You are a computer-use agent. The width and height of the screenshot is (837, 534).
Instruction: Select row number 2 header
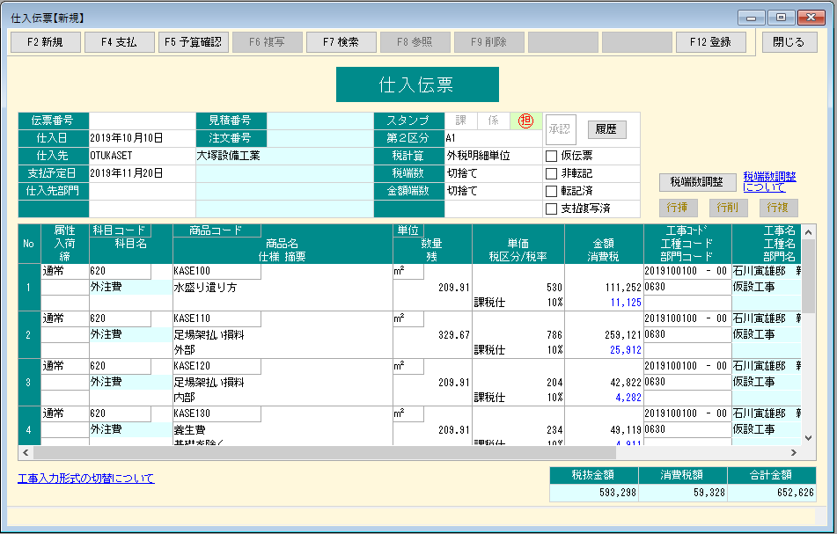coord(29,335)
